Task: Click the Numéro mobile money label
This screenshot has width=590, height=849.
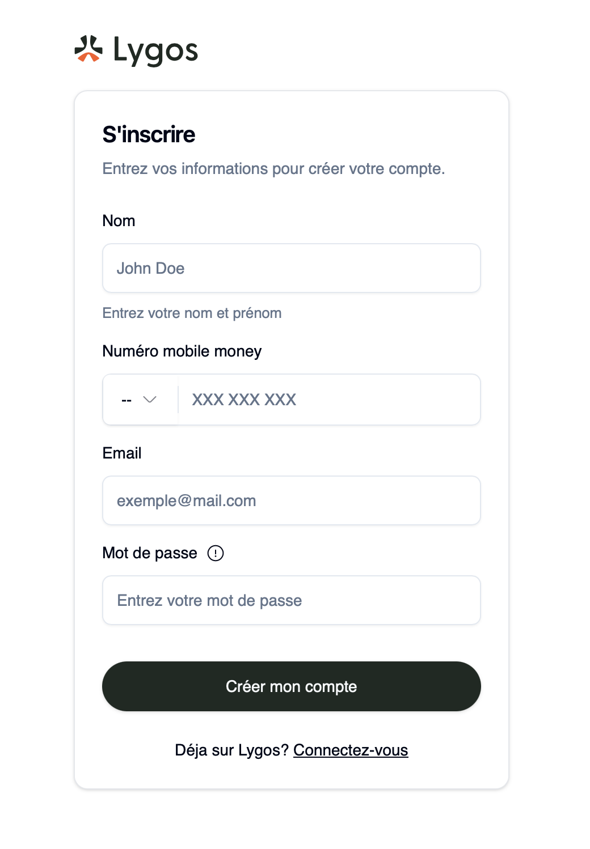Action: 182,351
